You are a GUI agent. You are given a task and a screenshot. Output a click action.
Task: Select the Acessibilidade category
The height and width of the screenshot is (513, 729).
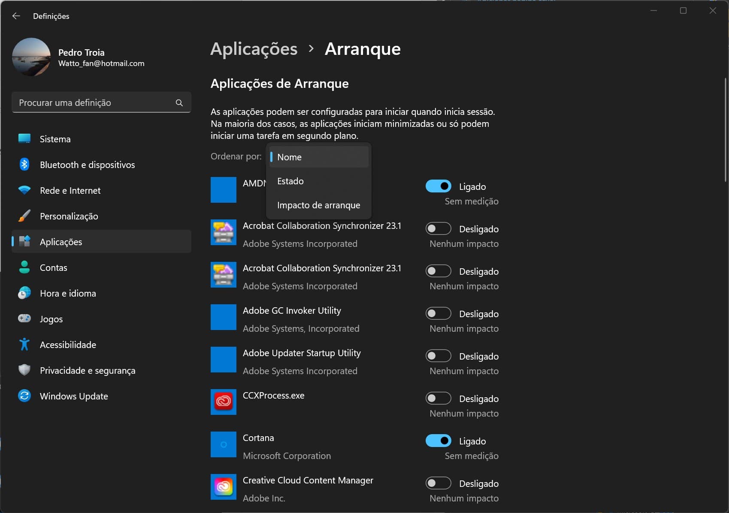click(68, 345)
